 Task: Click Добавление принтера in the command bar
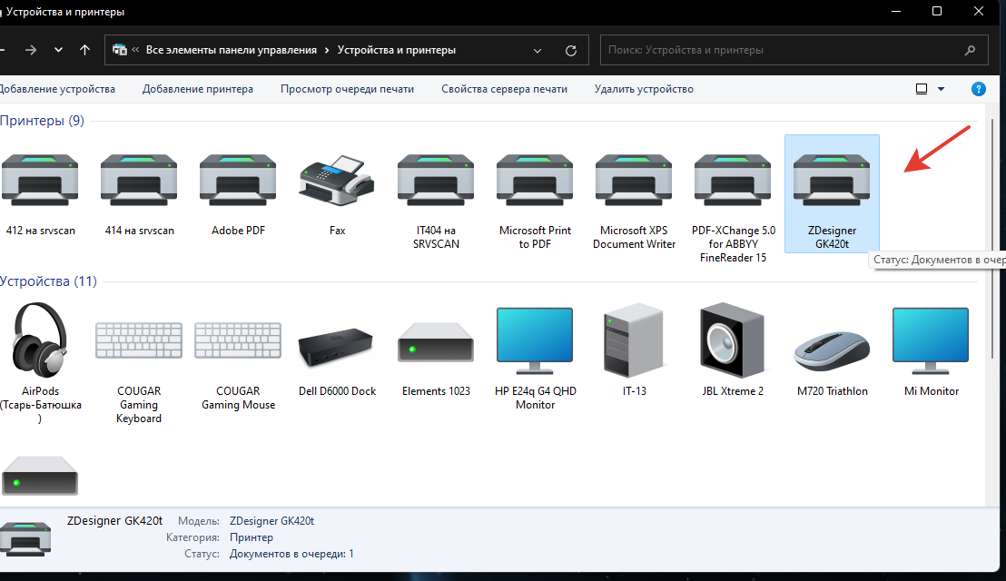click(198, 89)
